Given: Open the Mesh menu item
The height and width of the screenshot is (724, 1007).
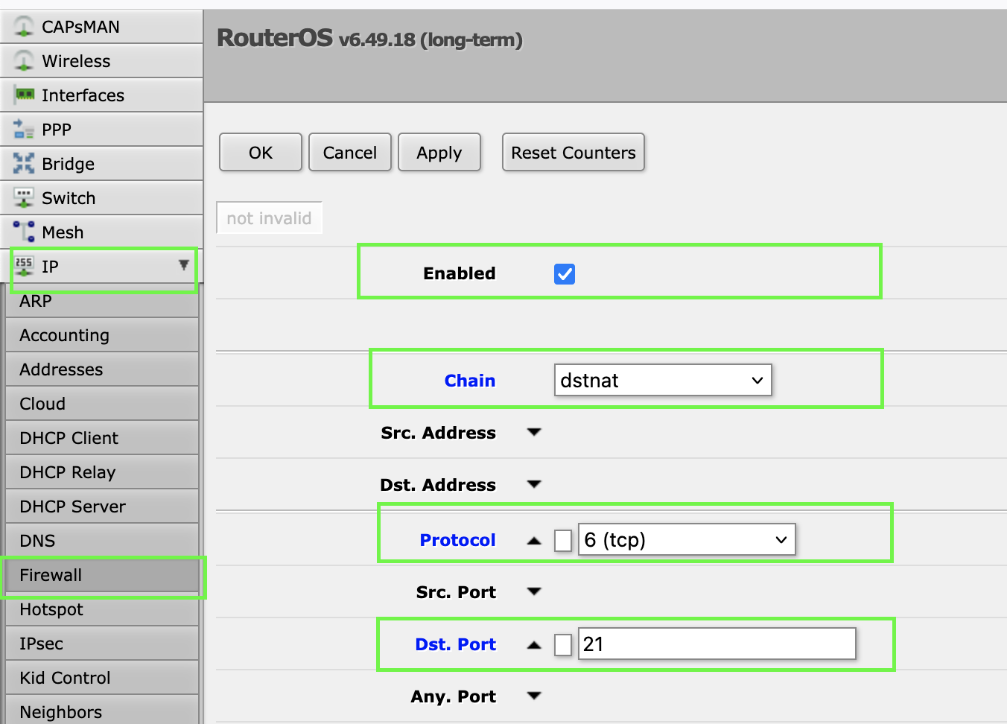Looking at the screenshot, I should pos(101,232).
